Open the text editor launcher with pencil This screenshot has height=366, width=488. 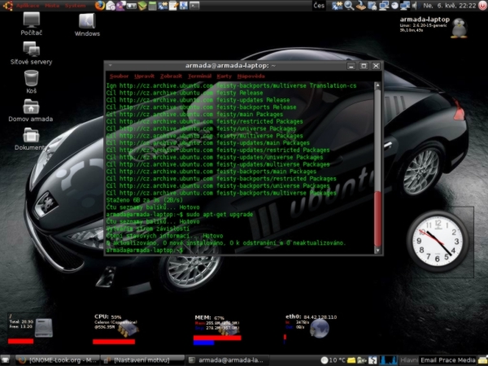(x=173, y=6)
